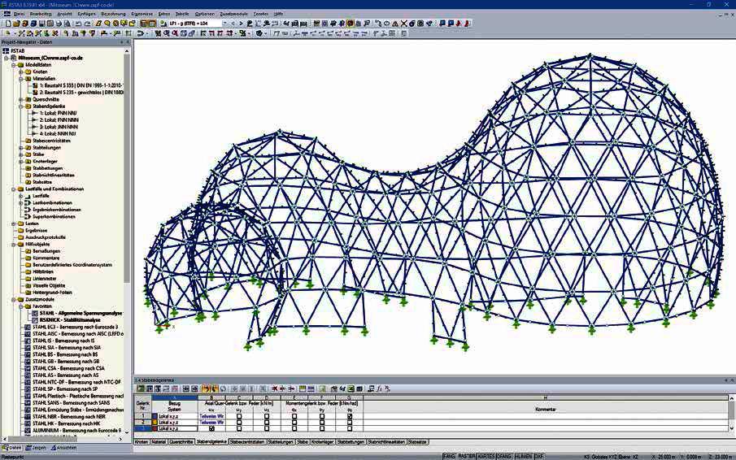Expand the Lasten tree node
Viewport: 736px width, 460px height.
(x=14, y=223)
